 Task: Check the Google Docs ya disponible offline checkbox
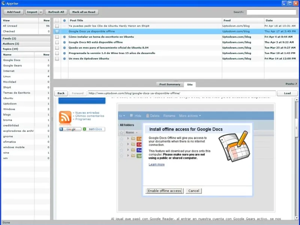[57, 31]
